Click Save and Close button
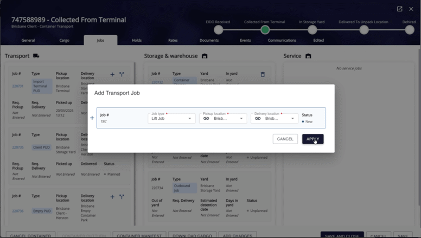The width and height of the screenshot is (421, 238). (x=342, y=236)
